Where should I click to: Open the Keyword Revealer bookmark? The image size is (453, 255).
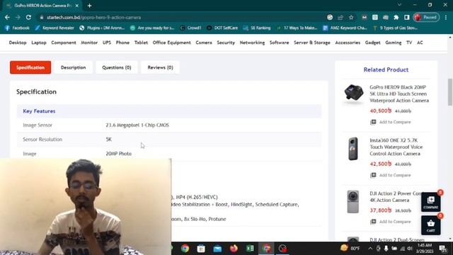(55, 28)
